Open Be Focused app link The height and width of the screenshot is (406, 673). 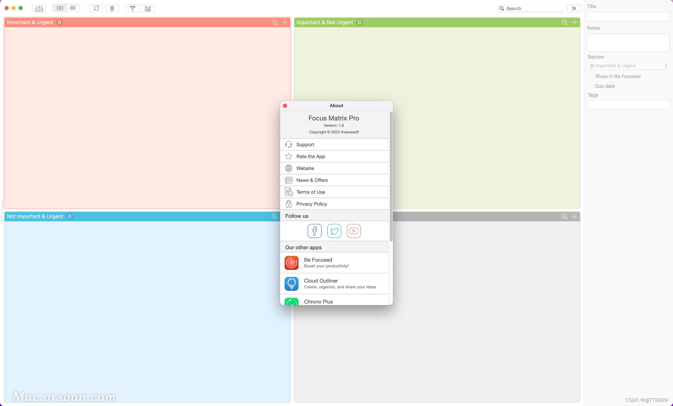(x=334, y=263)
